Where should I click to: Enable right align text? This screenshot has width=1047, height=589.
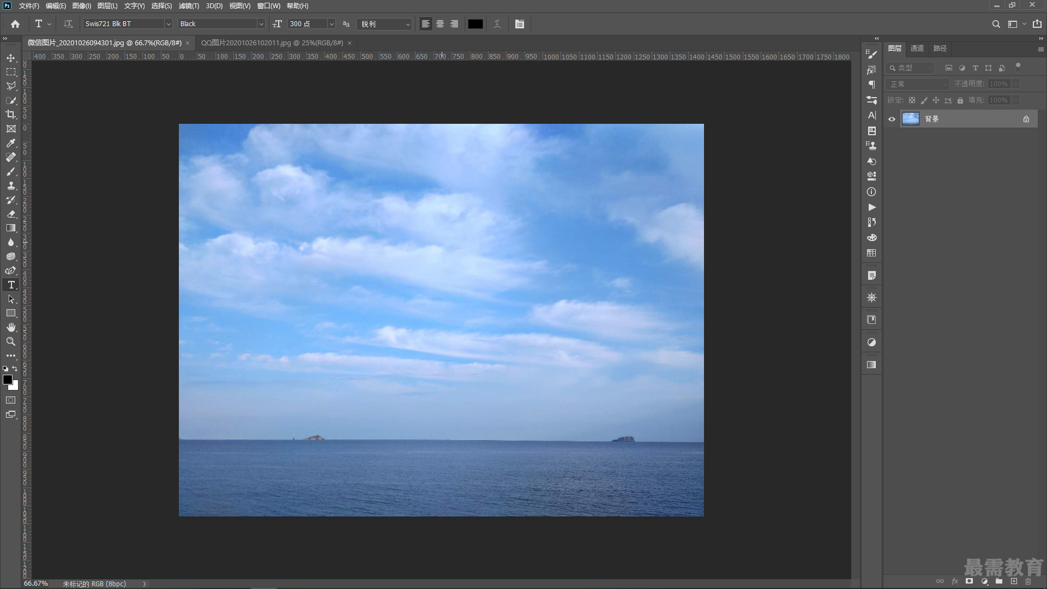[454, 24]
